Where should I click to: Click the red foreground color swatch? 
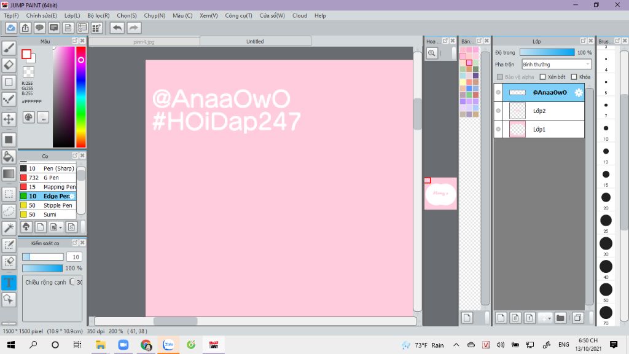click(x=26, y=54)
